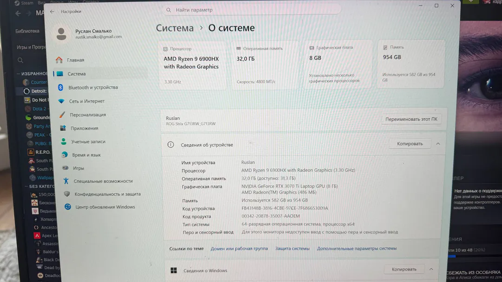The height and width of the screenshot is (282, 502).
Task: Click NVIDIA GeForce RTX 3070 Ti text
Action: tap(290, 186)
